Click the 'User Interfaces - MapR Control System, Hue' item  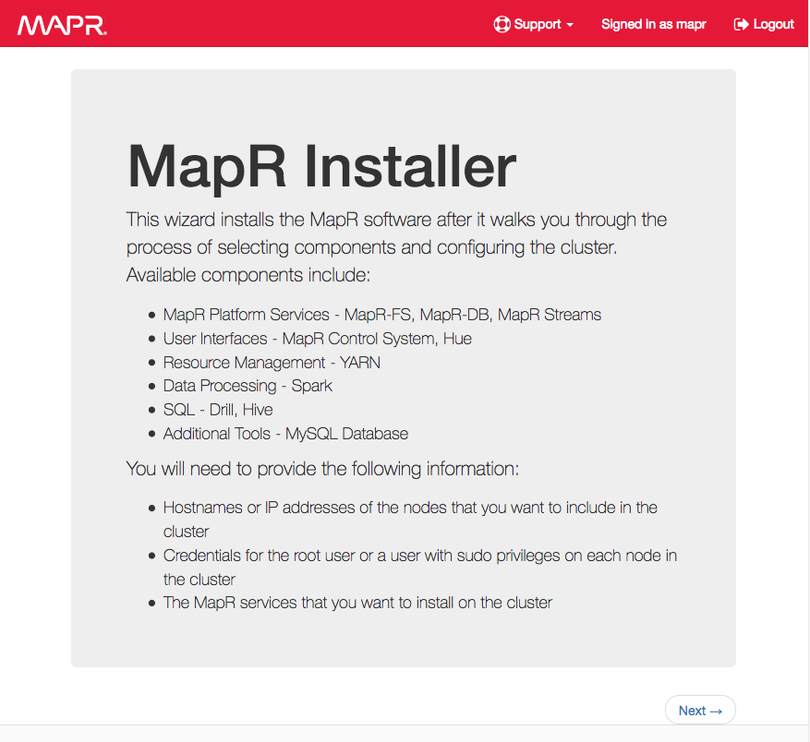[317, 339]
